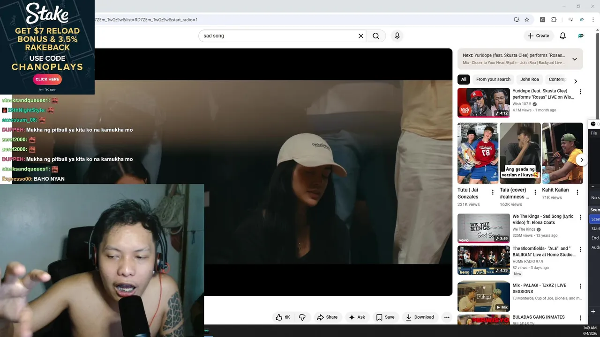Screen dimensions: 600x337
Task: Open Chrome media control icon
Action: coord(570,20)
